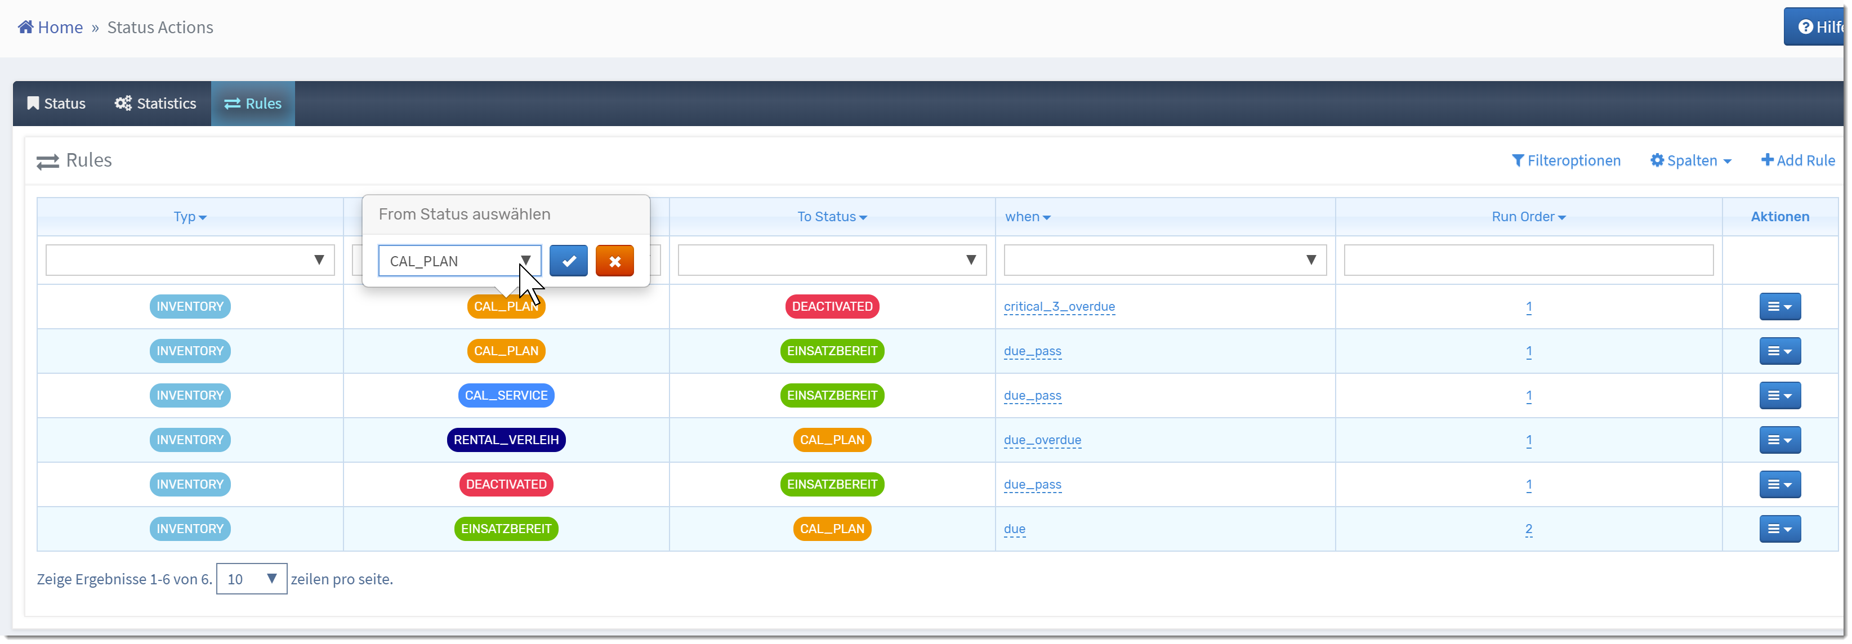
Task: Switch to the Statistics tab
Action: click(x=155, y=104)
